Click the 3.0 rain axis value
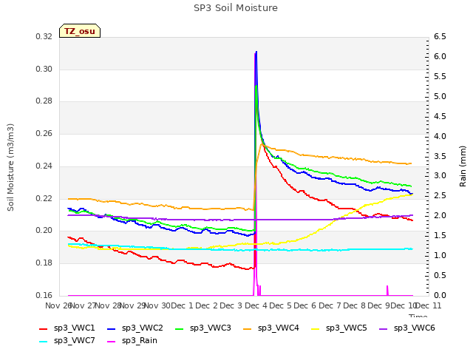 click(x=440, y=176)
